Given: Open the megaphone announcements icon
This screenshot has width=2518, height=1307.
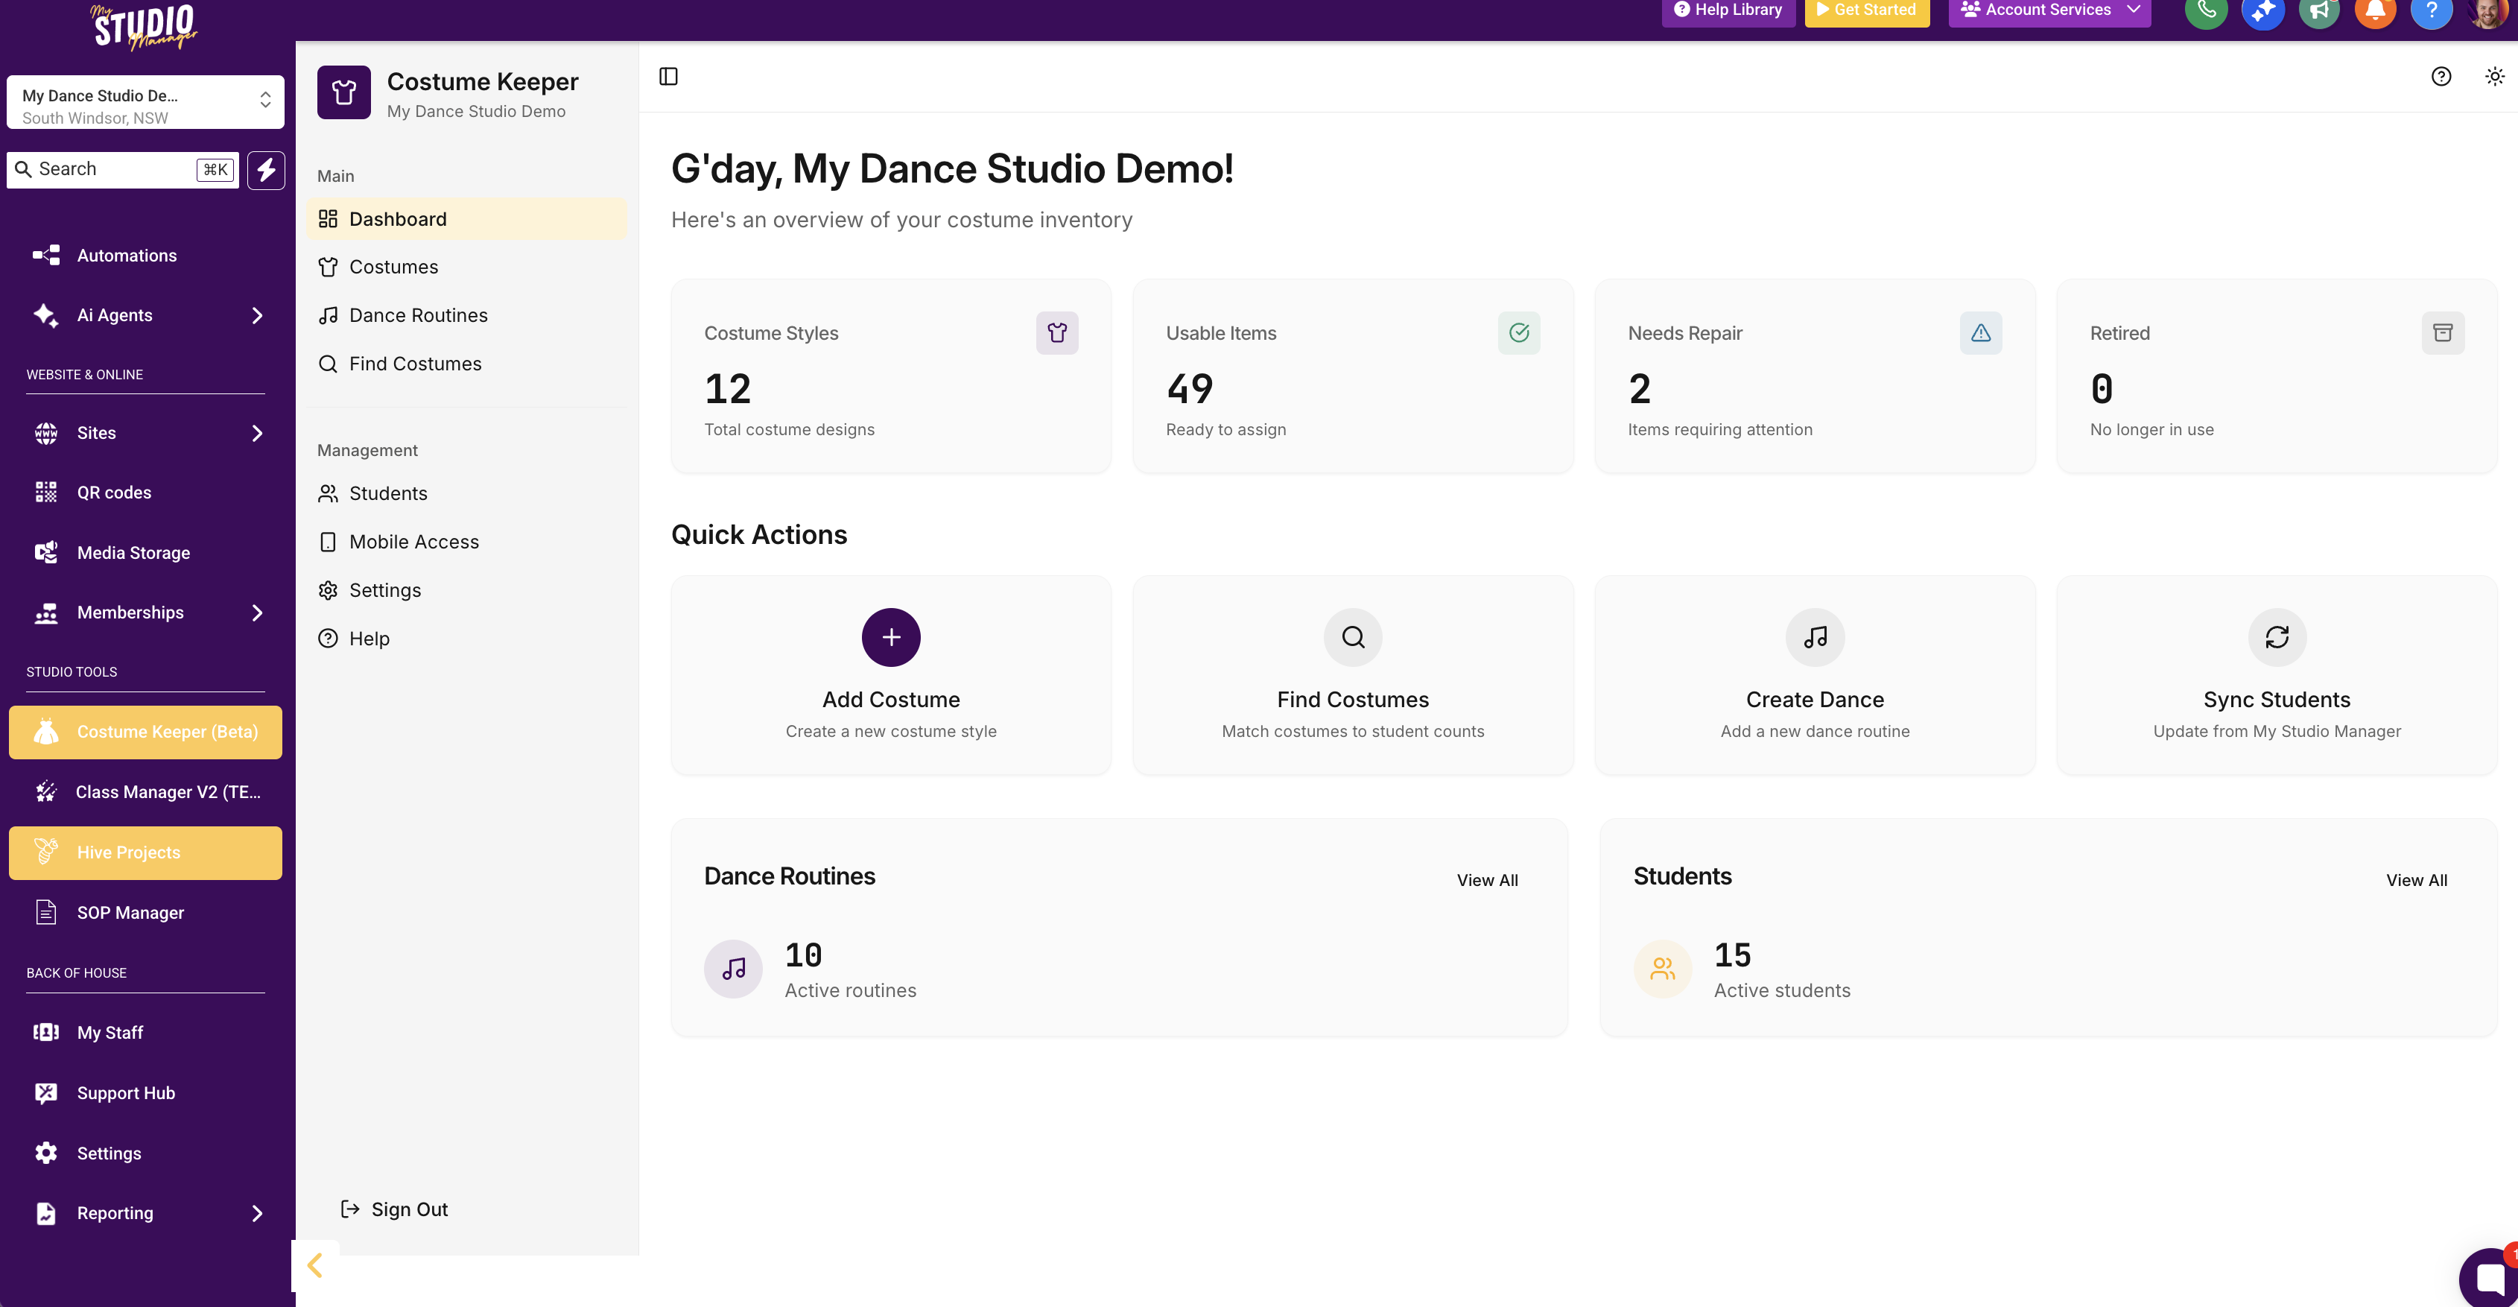Looking at the screenshot, I should 2318,12.
